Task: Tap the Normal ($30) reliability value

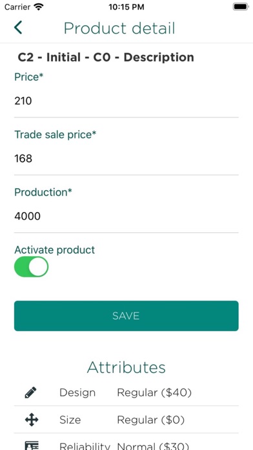Action: point(153,446)
